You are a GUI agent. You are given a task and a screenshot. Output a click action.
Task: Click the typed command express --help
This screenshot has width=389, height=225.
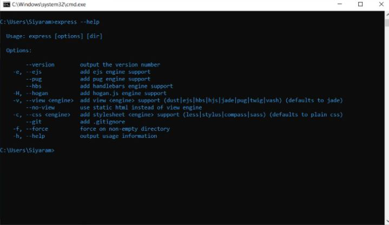(77, 22)
